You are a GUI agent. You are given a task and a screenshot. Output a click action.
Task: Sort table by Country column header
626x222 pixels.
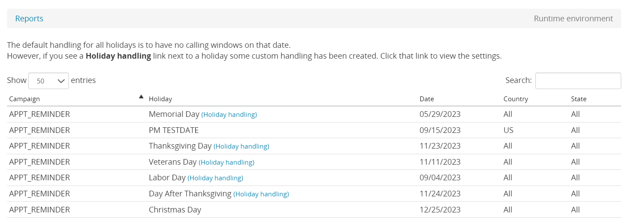tap(515, 99)
